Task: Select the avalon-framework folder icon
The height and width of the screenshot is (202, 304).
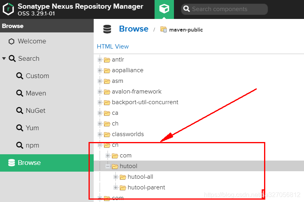Action: (x=107, y=92)
